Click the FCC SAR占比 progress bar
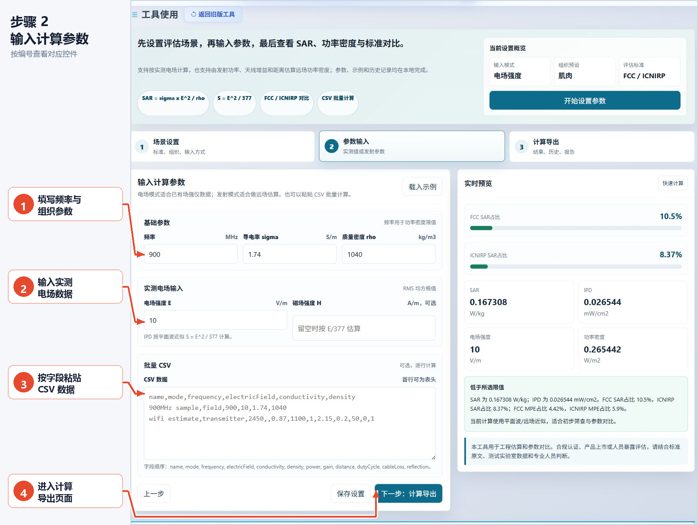 click(x=576, y=228)
